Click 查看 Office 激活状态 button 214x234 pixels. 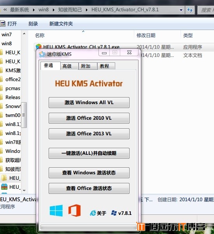[89, 188]
